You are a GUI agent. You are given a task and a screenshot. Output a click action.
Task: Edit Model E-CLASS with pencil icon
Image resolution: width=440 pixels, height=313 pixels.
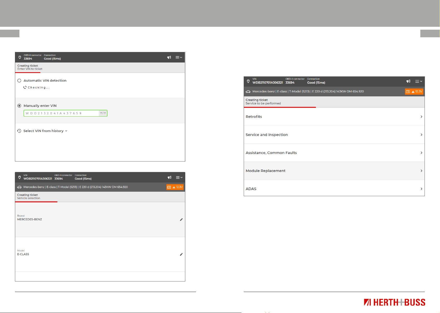tap(181, 254)
